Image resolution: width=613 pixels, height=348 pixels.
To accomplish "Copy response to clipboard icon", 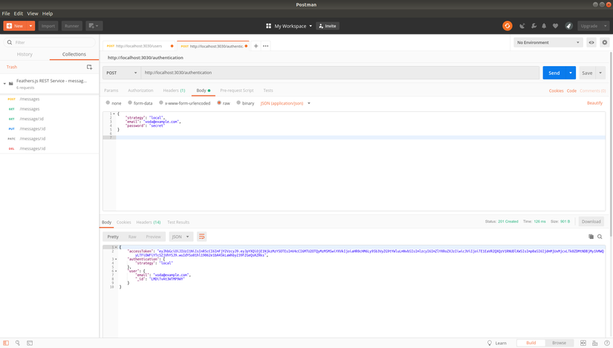I will coord(591,237).
